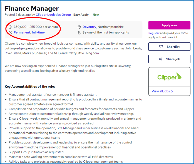This screenshot has width=194, height=164.
Task: Click the pound salary icon
Action: 10,27
